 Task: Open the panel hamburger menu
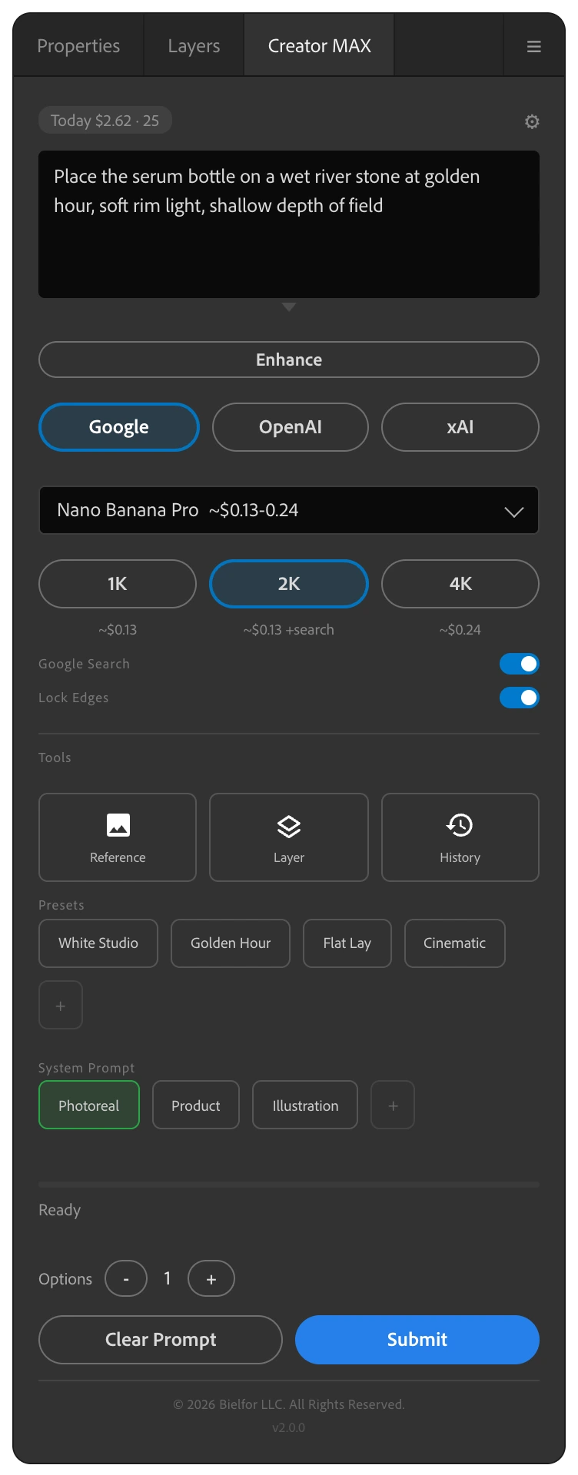533,46
